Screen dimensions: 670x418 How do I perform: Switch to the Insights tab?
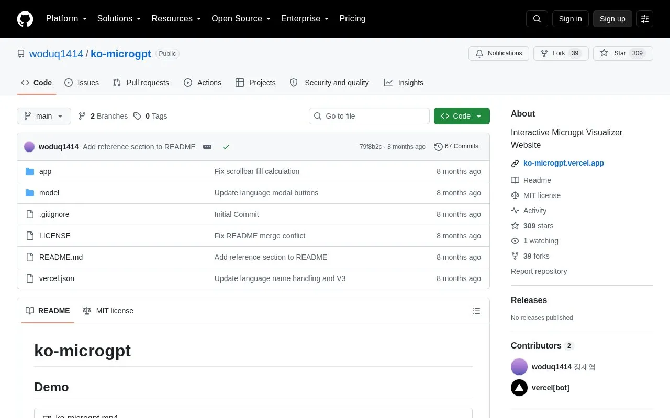coord(404,83)
